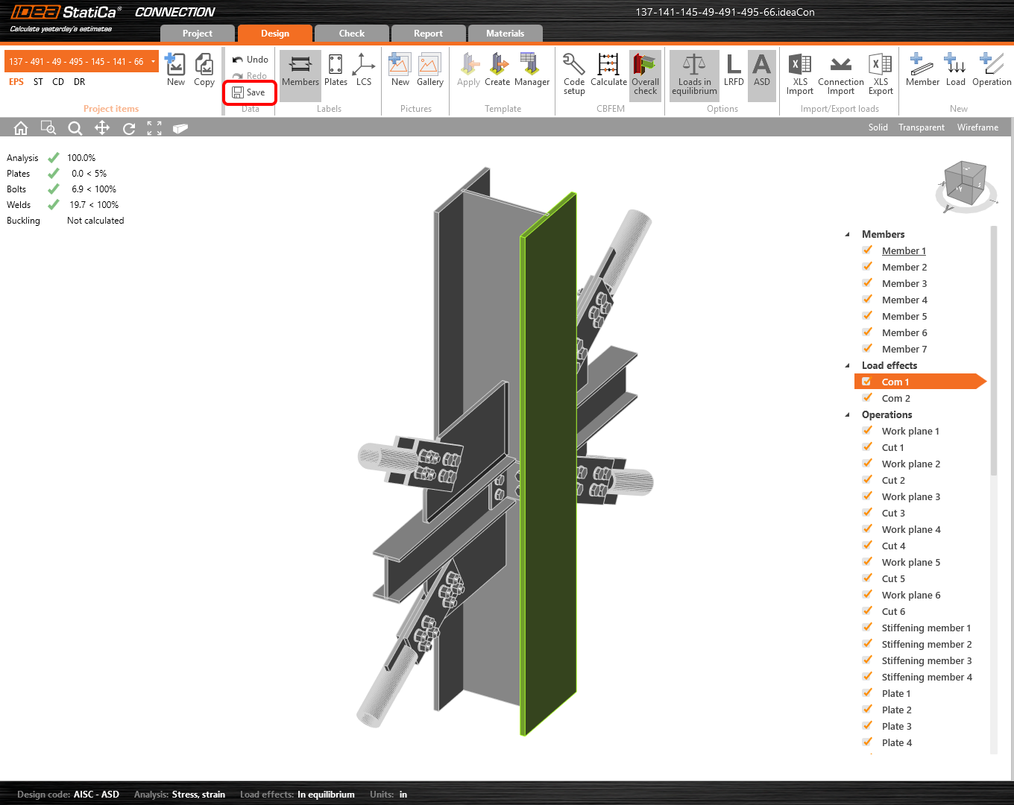The image size is (1014, 805).
Task: Show the LCS labels
Action: tap(364, 72)
